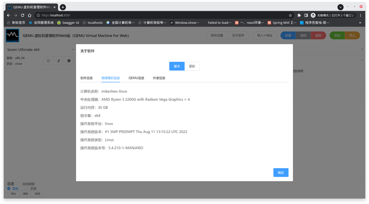Select the 历史 radio button
Screen dimensions: 369x204
[x=27, y=188]
